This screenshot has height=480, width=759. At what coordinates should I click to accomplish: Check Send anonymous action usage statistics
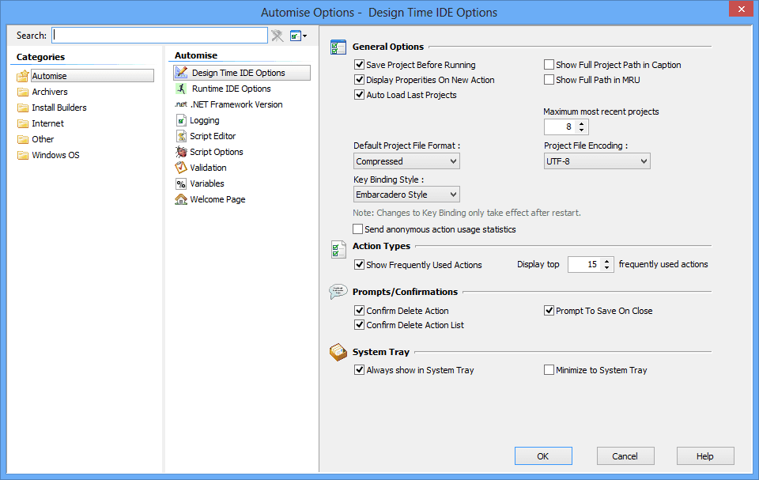(357, 229)
